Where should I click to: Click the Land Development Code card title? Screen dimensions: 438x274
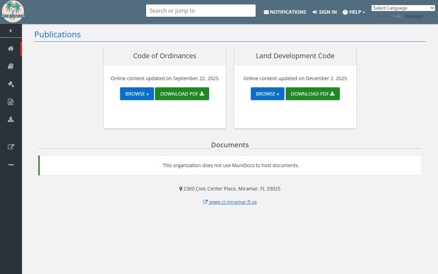[x=295, y=56]
